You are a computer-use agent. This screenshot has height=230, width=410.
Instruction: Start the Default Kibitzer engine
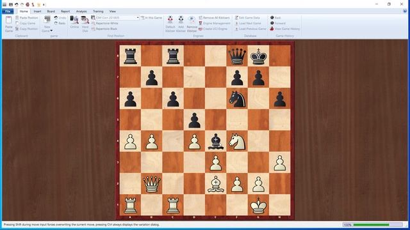point(170,24)
